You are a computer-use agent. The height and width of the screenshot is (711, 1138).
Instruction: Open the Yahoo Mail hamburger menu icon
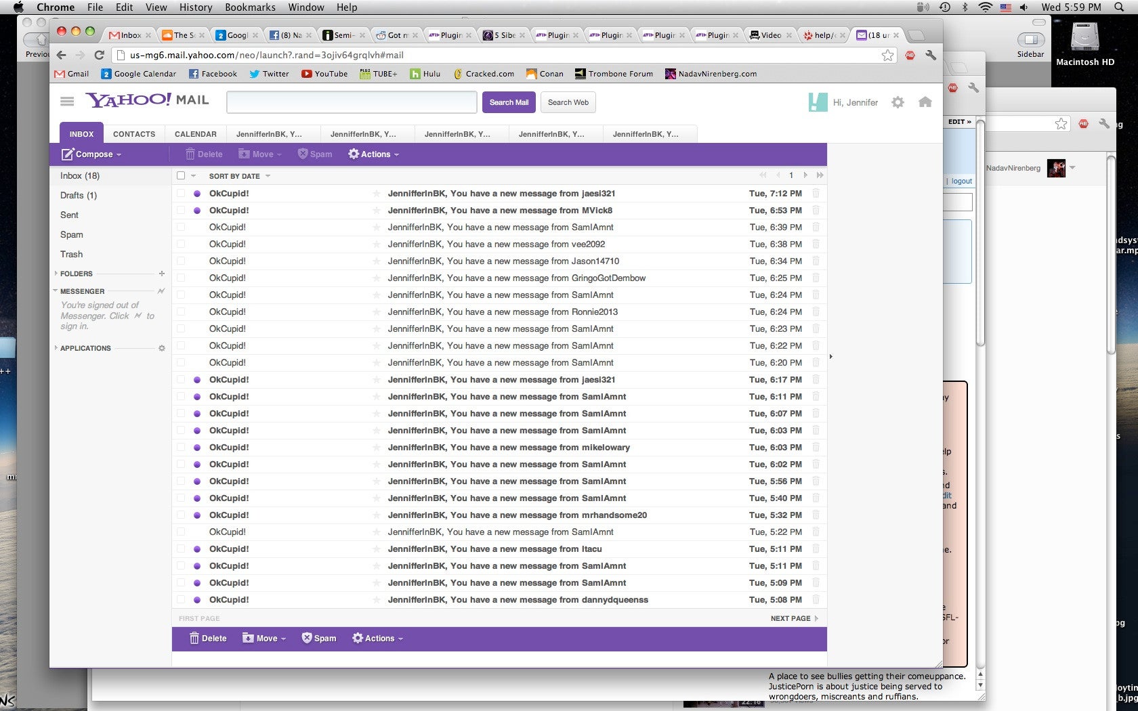click(x=67, y=102)
